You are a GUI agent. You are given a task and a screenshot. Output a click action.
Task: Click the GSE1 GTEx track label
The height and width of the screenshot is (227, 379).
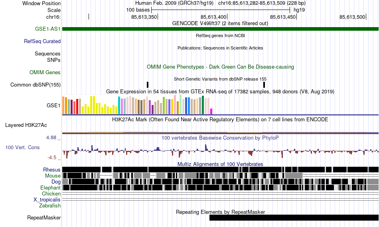(53, 105)
